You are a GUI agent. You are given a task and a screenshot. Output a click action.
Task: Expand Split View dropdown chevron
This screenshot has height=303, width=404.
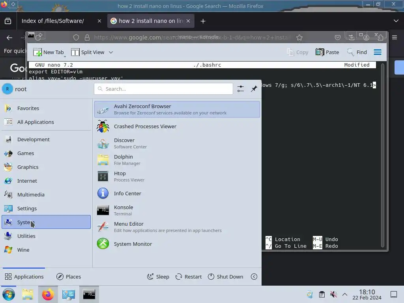111,52
